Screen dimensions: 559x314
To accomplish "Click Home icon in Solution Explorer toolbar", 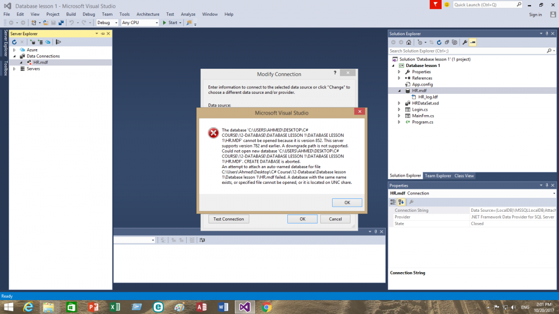I will [409, 42].
